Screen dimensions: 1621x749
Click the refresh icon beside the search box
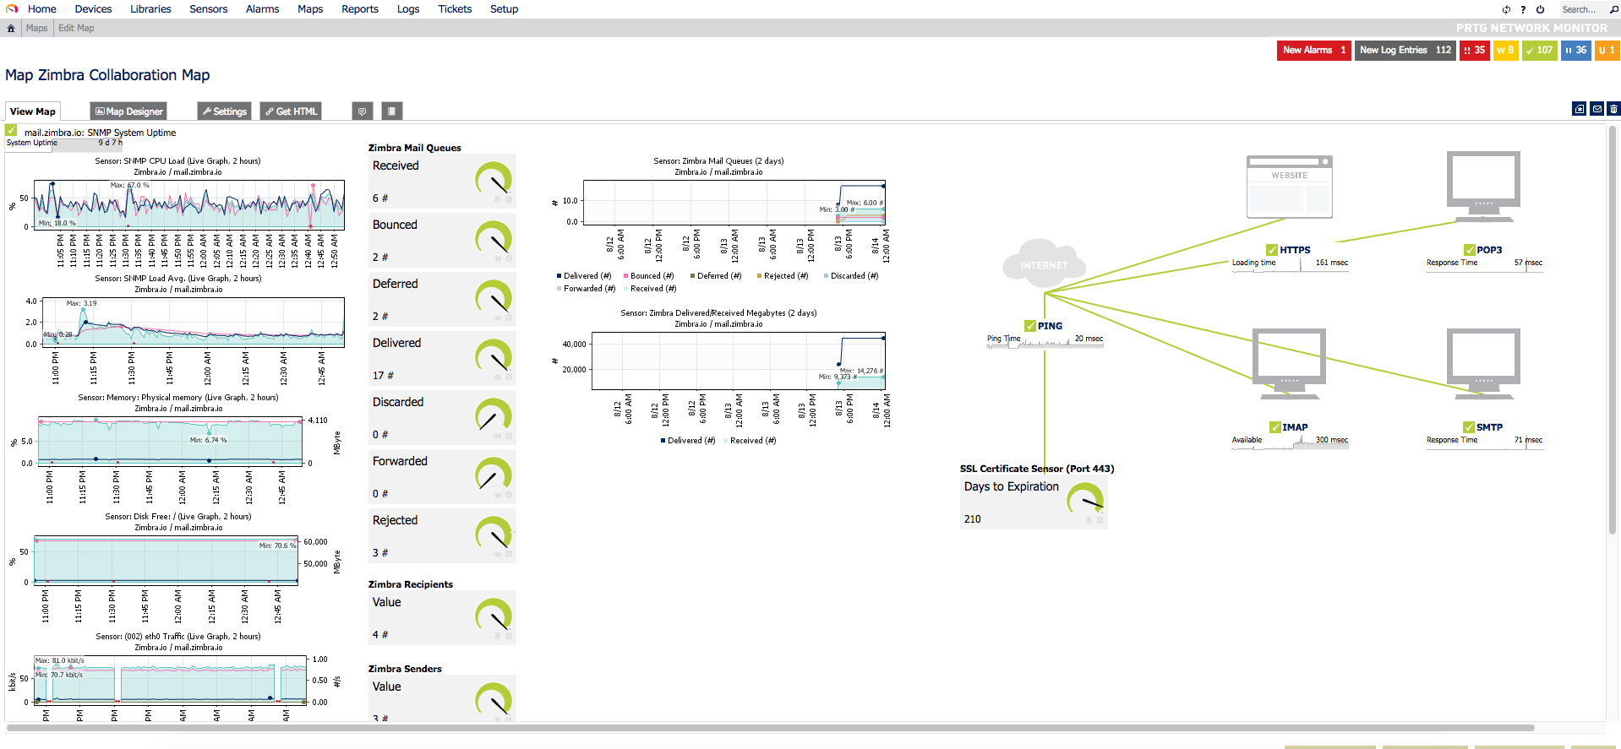coord(1506,9)
